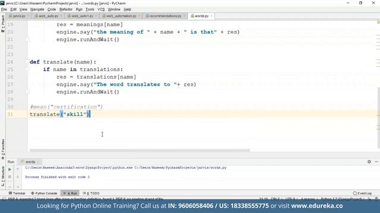
Task: Open the Navigate menu
Action: [x=37, y=9]
